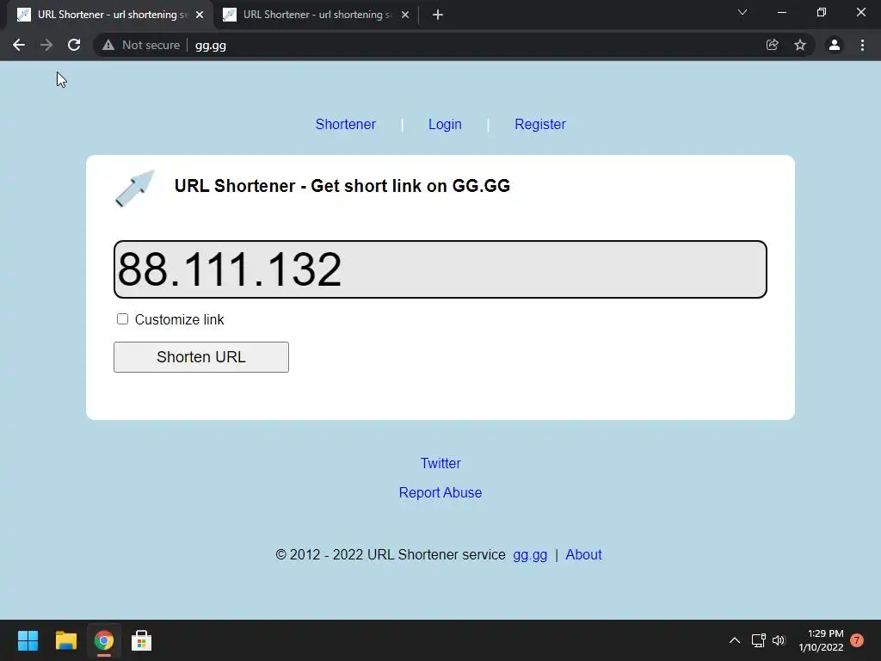Image resolution: width=881 pixels, height=661 pixels.
Task: Open the Not secure site info warning
Action: coord(141,45)
